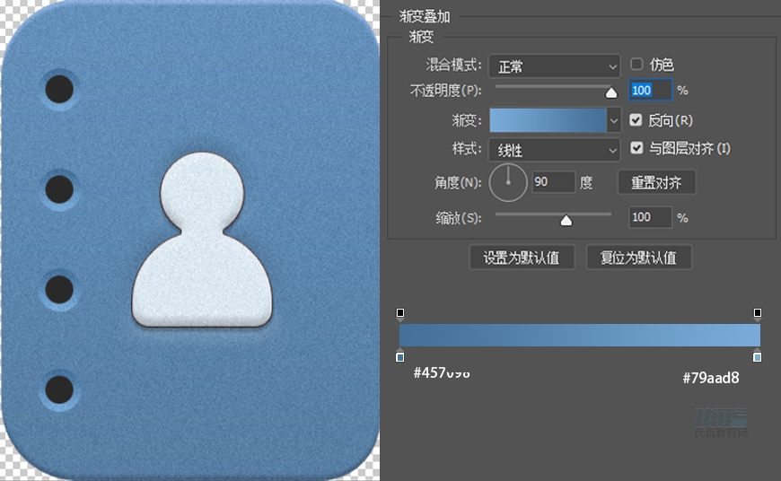The width and height of the screenshot is (781, 481).
Task: Click the angle dial control
Action: pyautogui.click(x=508, y=183)
